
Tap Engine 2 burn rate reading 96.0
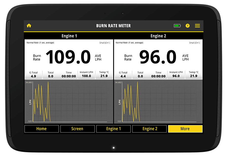158,57
